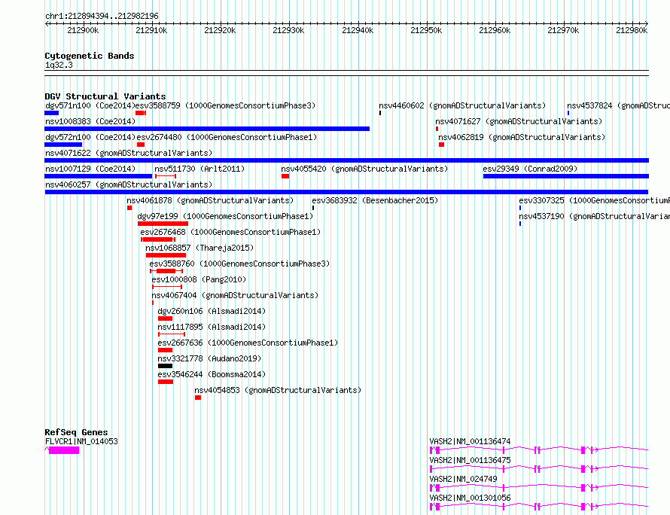This screenshot has height=515, width=670.
Task: Click dgv572n100 (Coe2014) label
Action: coord(90,137)
